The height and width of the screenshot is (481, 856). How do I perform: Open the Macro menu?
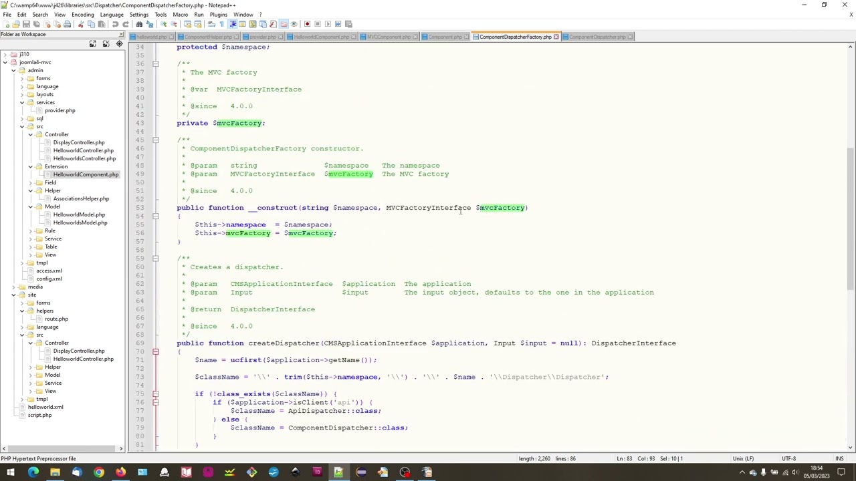tap(181, 14)
